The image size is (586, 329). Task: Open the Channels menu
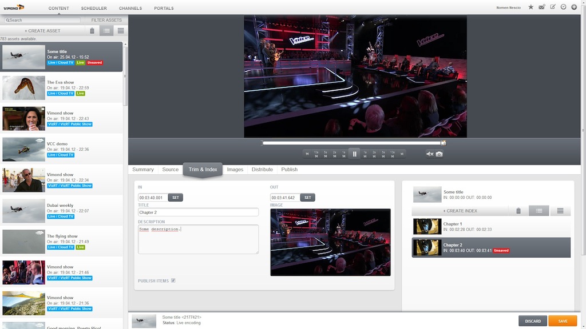130,8
